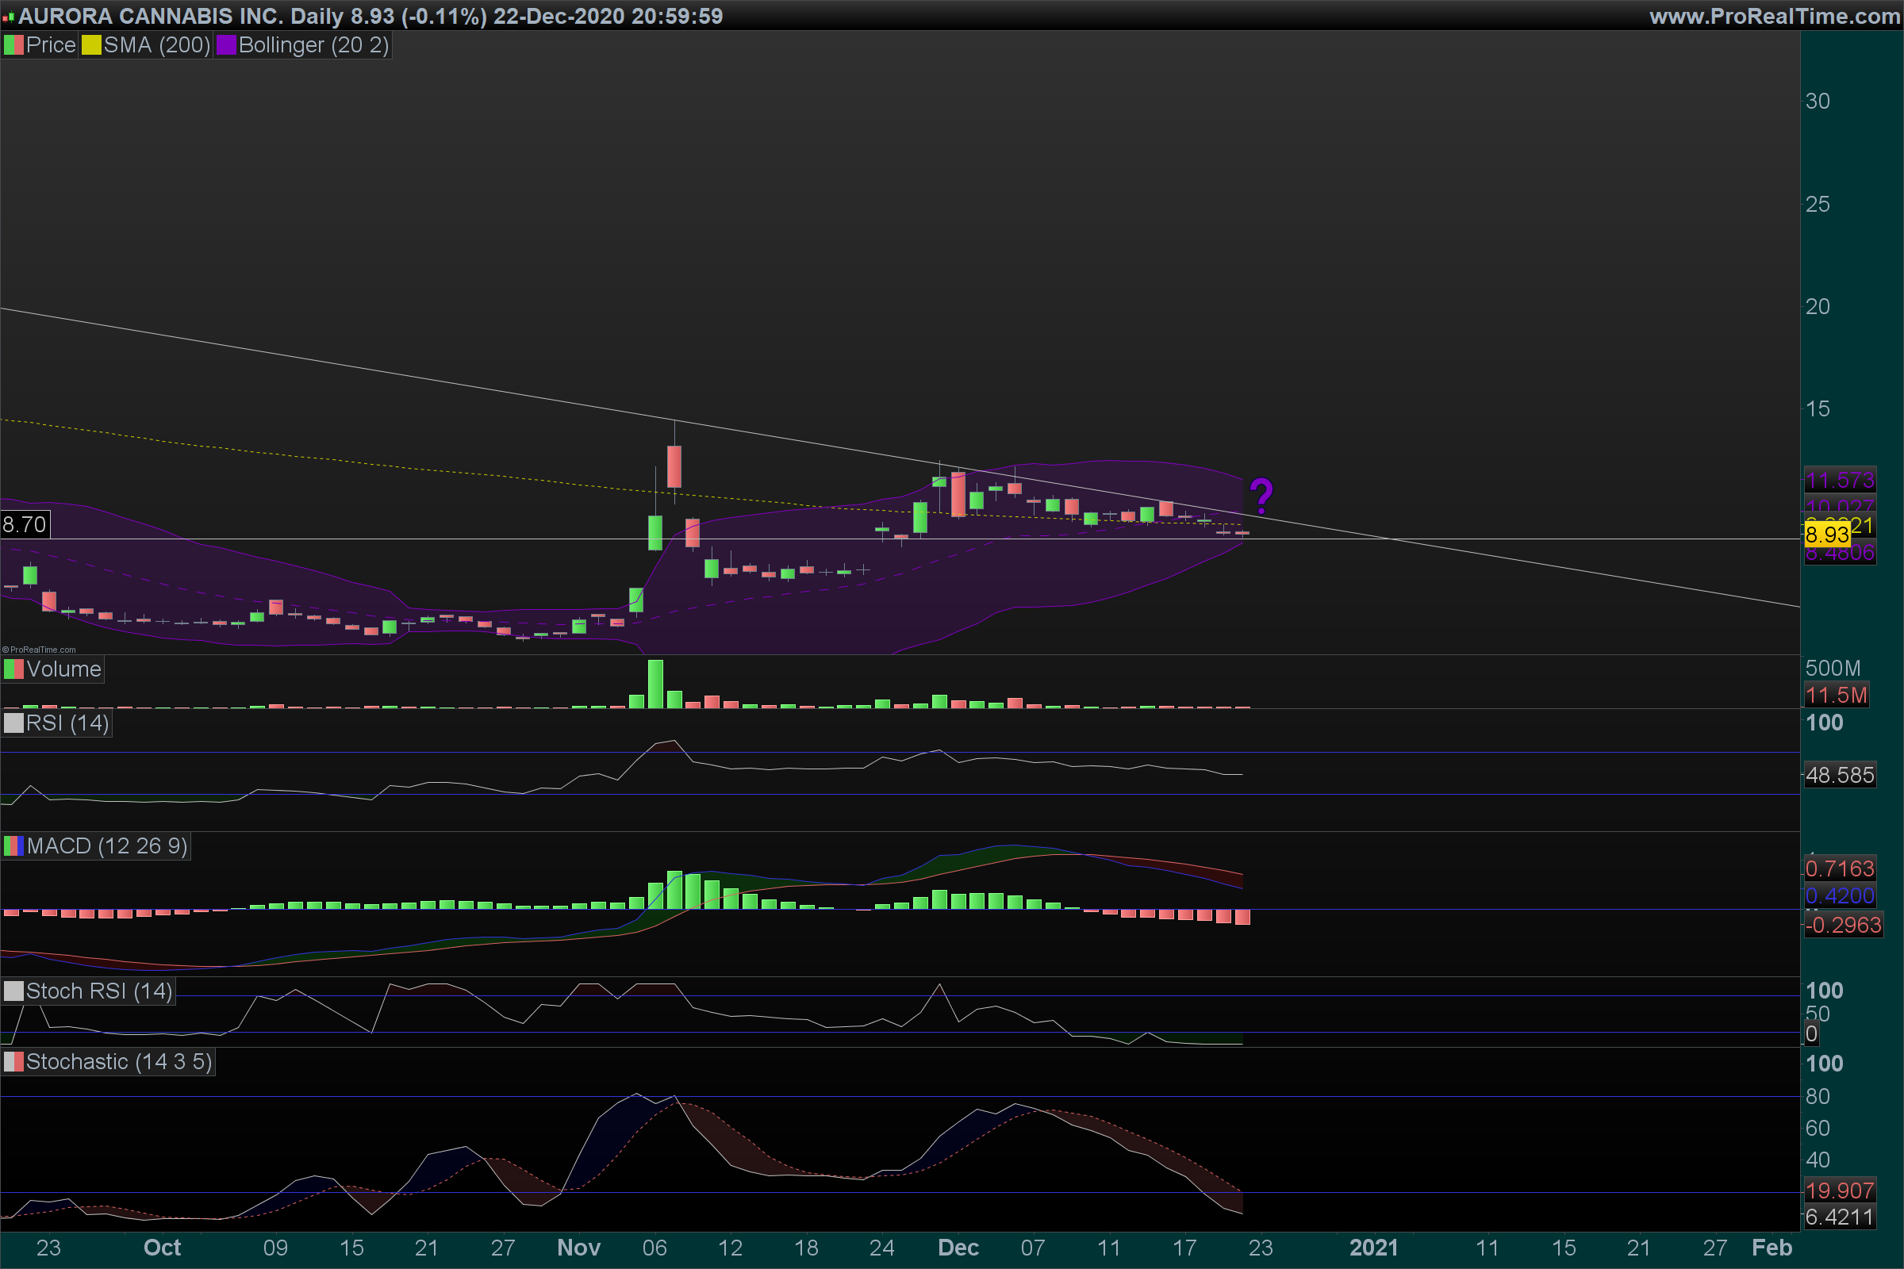
Task: Click the 11.573 upper Bollinger value tag
Action: pyautogui.click(x=1839, y=481)
